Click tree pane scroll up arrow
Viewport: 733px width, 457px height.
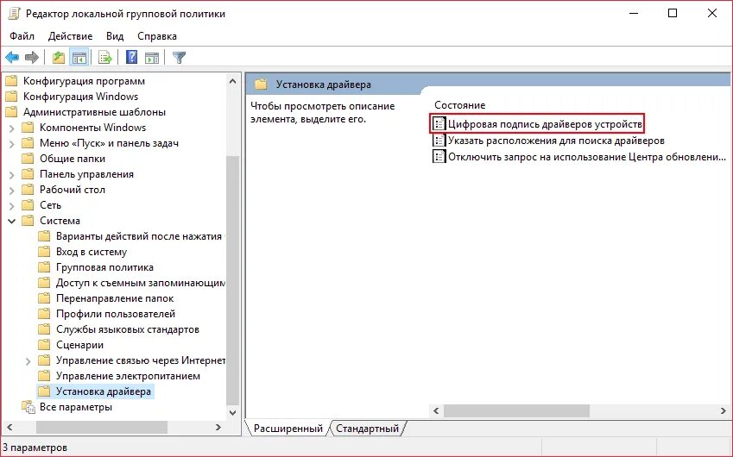tap(232, 81)
